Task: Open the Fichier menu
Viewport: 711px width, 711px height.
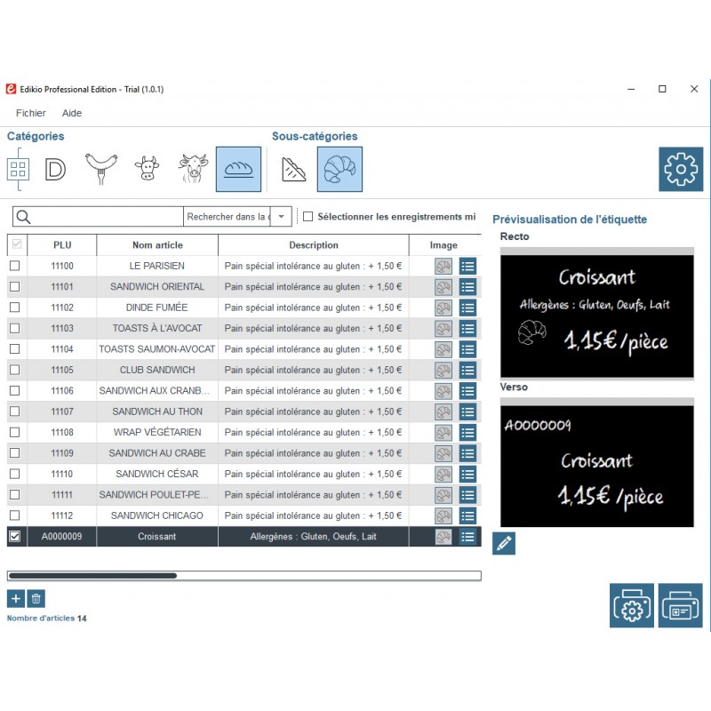Action: [x=31, y=113]
